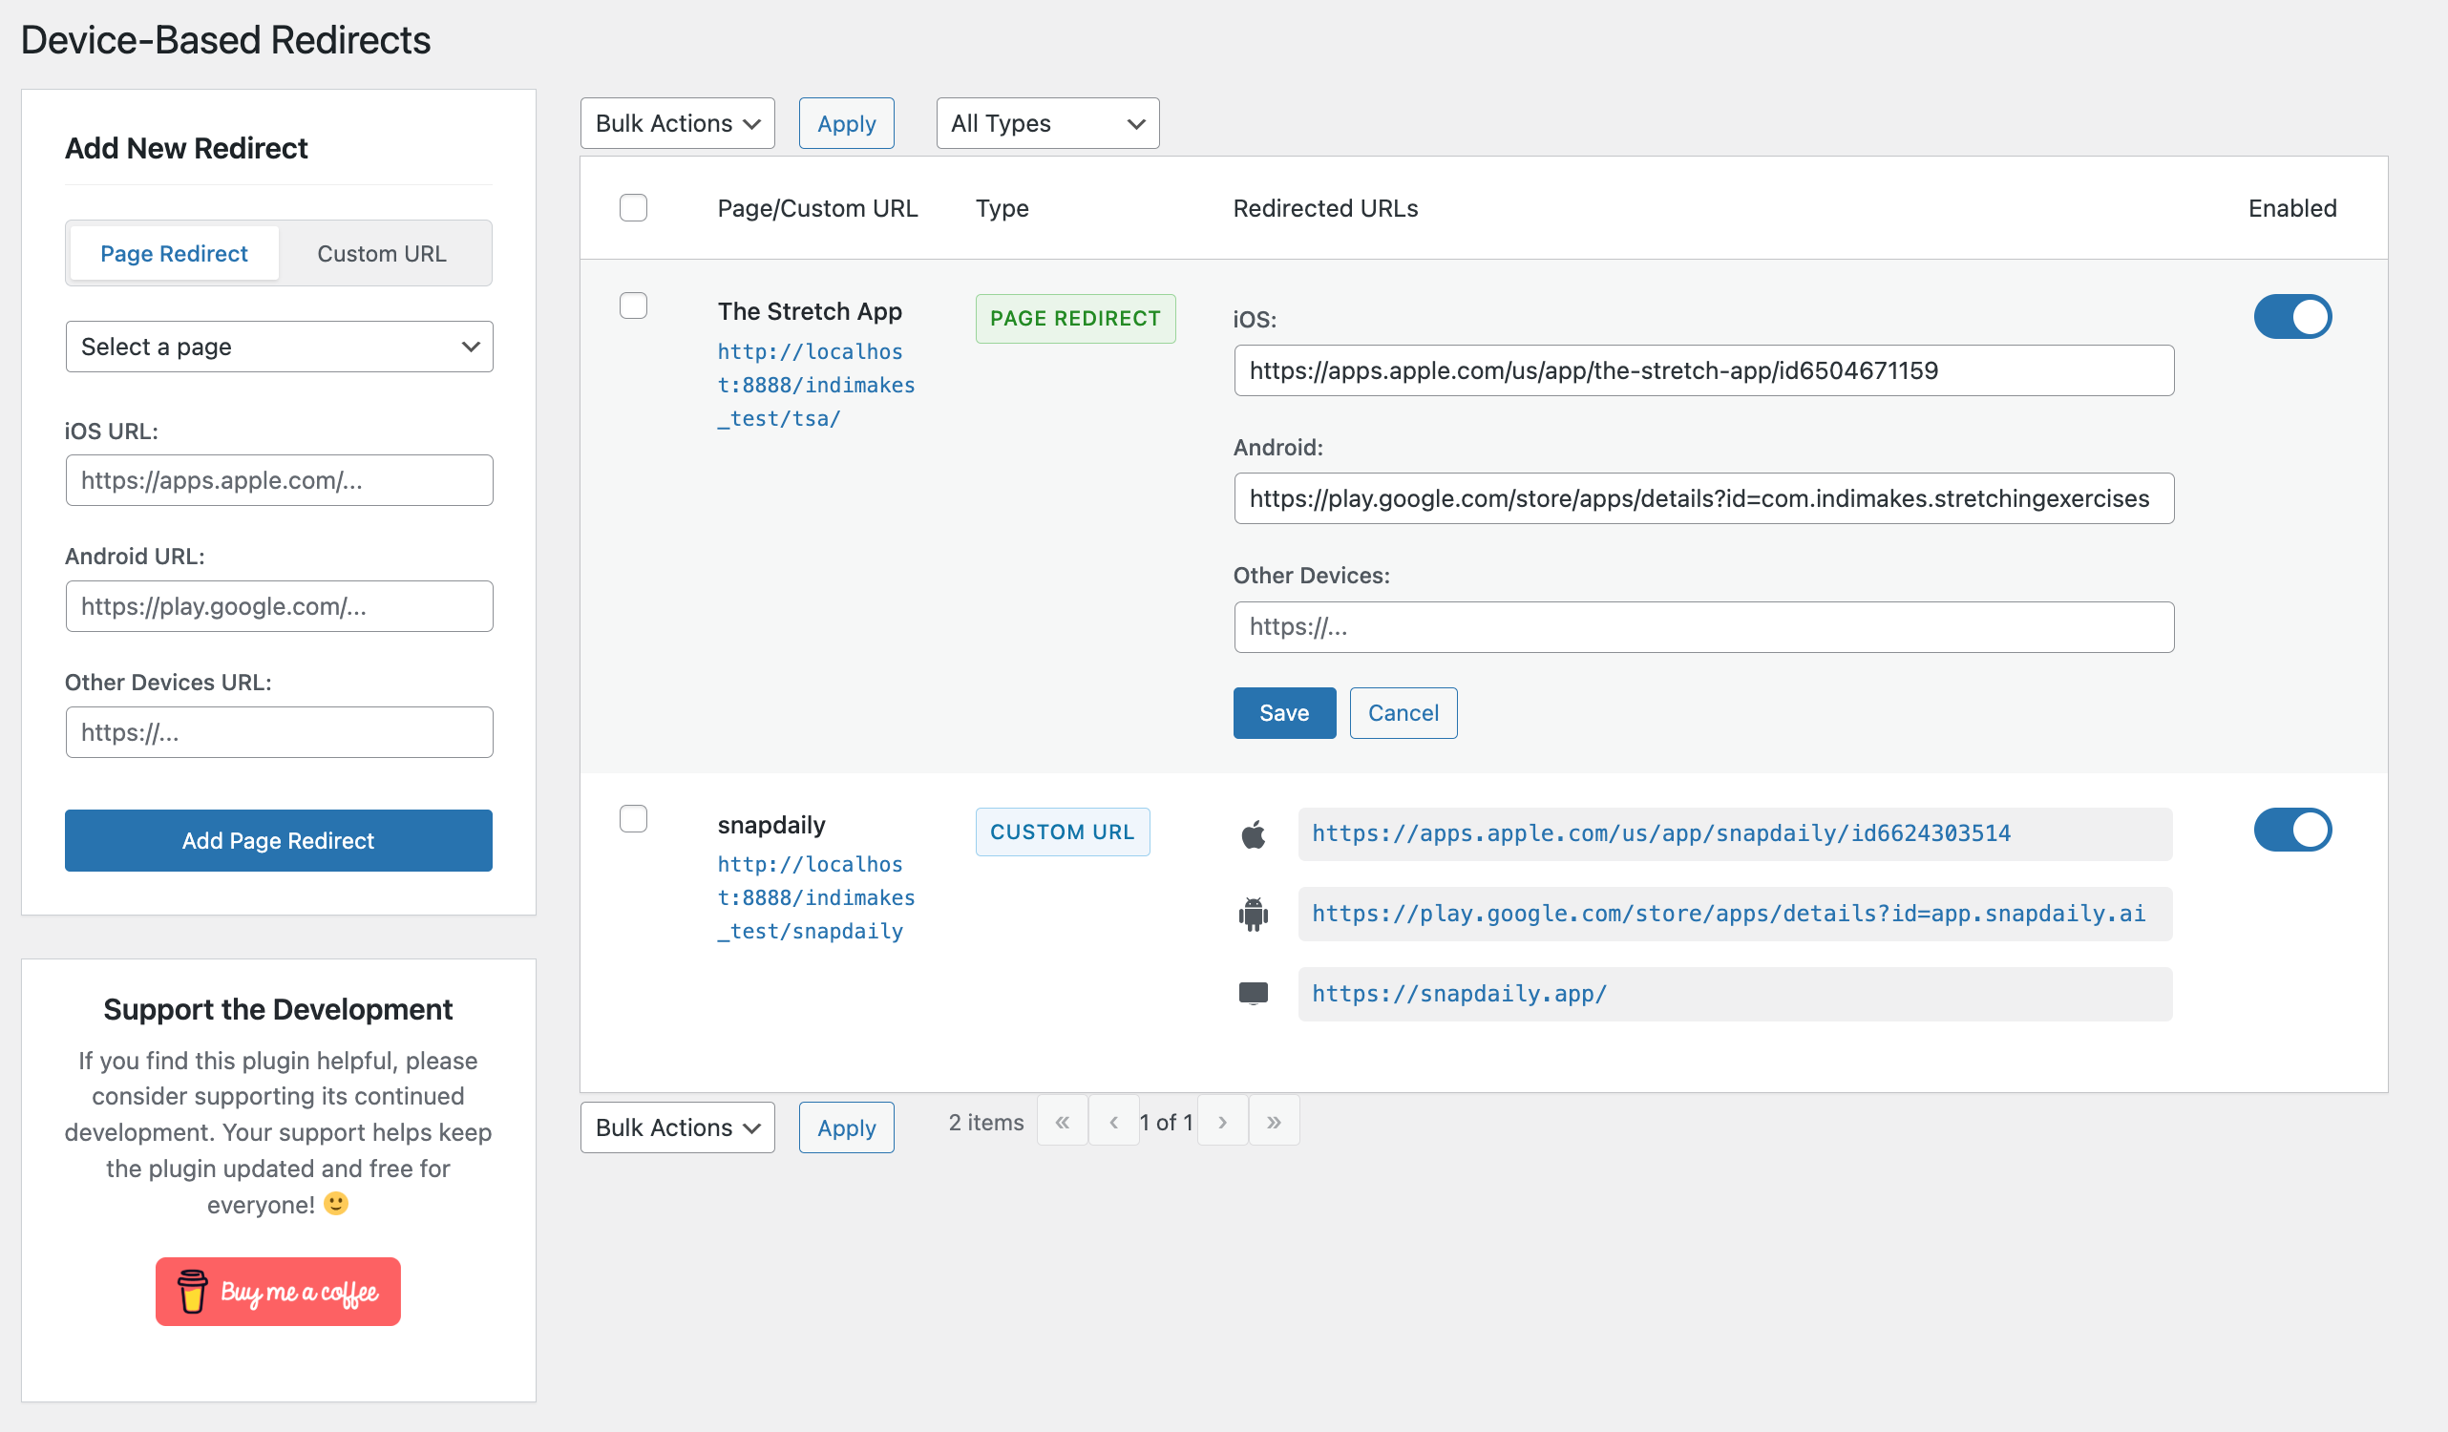Open the https://snapdaily.app/ link

coord(1459,994)
